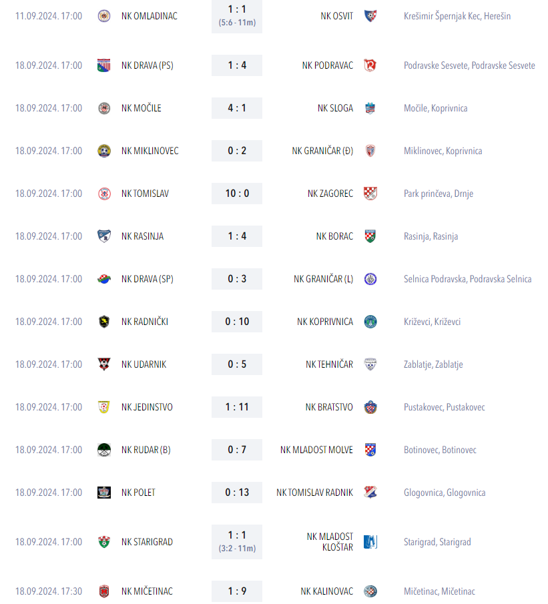Click the NK Omladinac club crest
This screenshot has width=548, height=604.
(x=104, y=16)
